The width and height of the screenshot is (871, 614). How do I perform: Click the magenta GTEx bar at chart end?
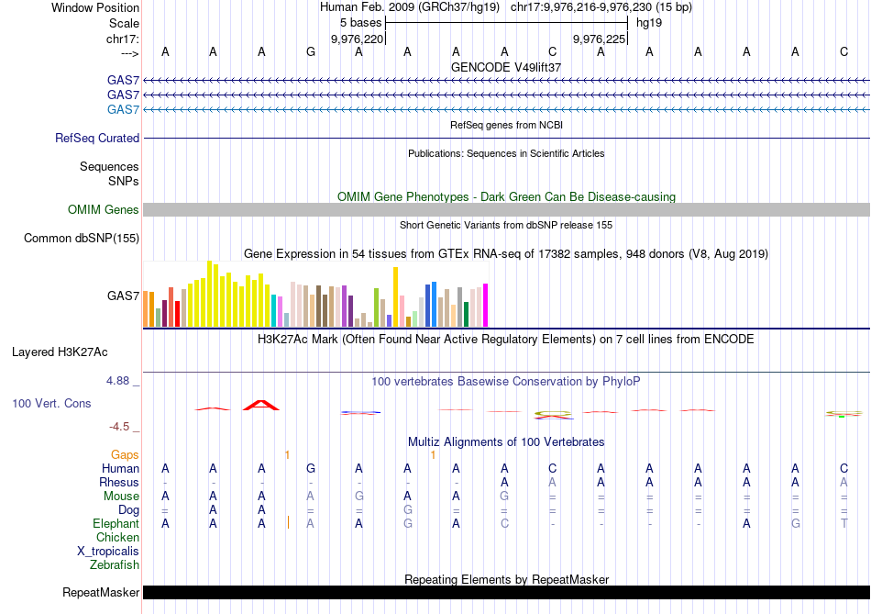coord(486,306)
